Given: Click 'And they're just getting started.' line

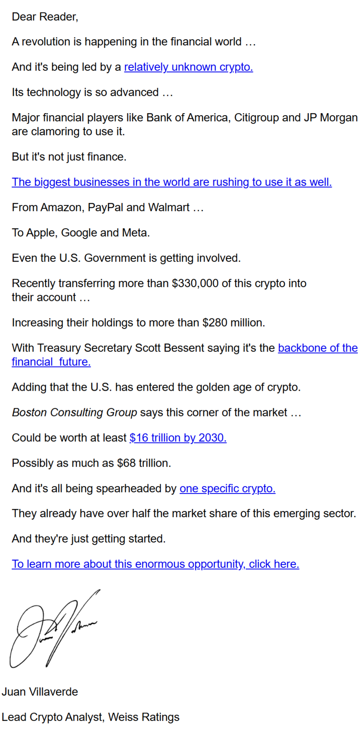Looking at the screenshot, I should click(x=89, y=538).
